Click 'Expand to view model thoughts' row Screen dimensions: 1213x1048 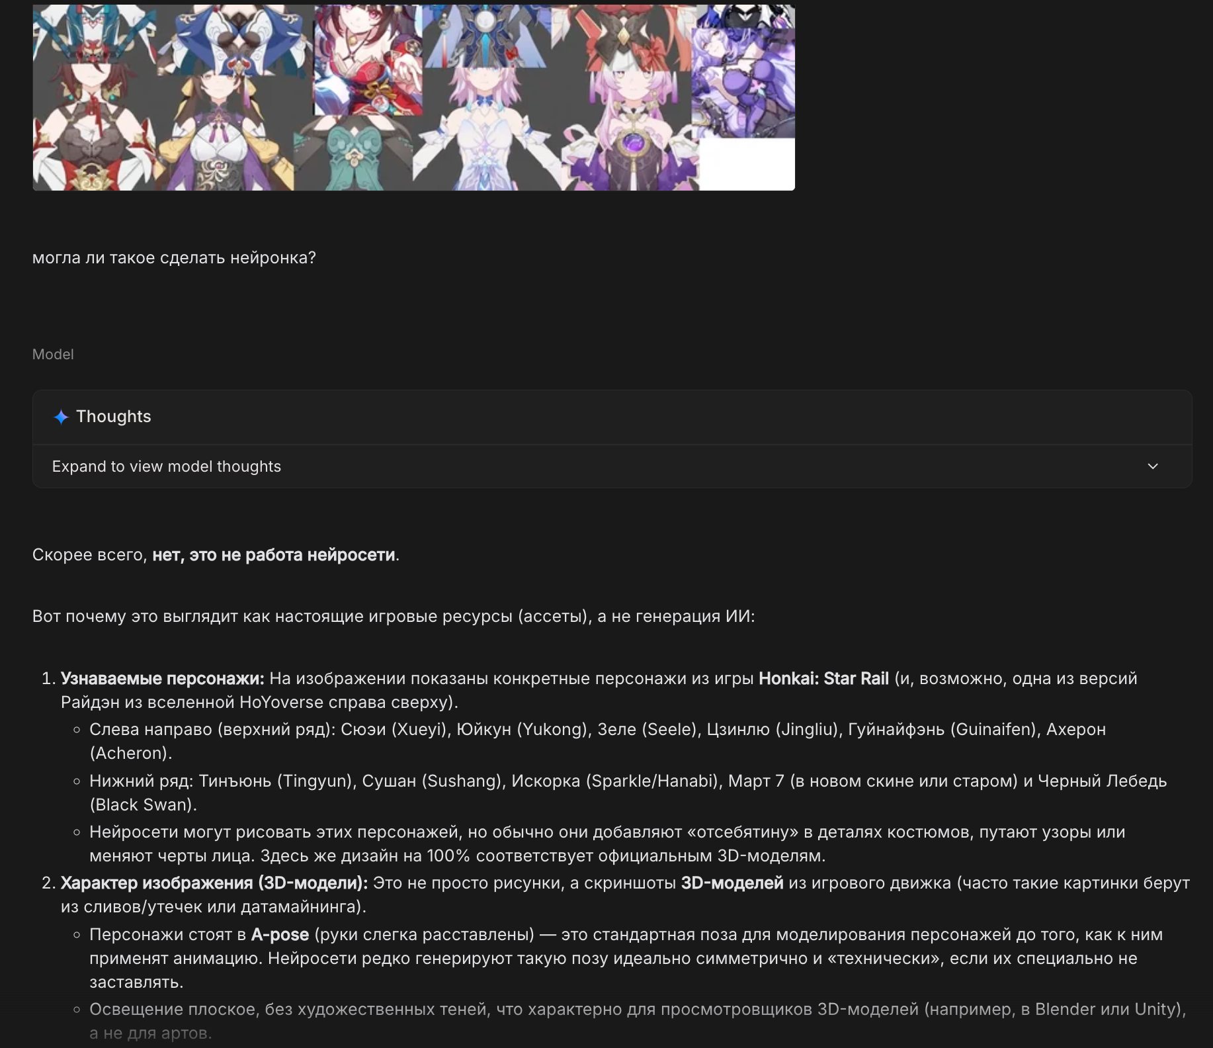pyautogui.click(x=612, y=466)
